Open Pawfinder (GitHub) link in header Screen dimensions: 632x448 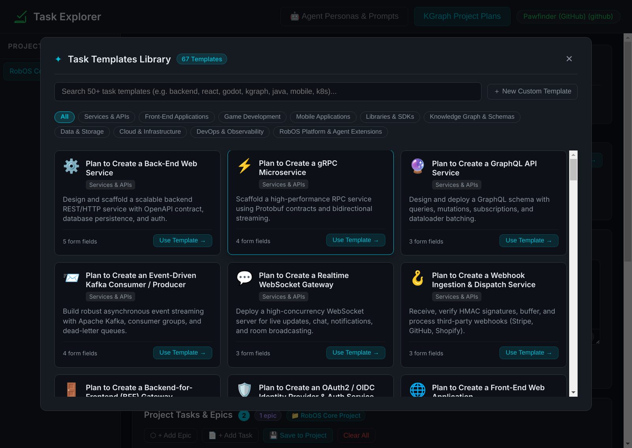568,17
